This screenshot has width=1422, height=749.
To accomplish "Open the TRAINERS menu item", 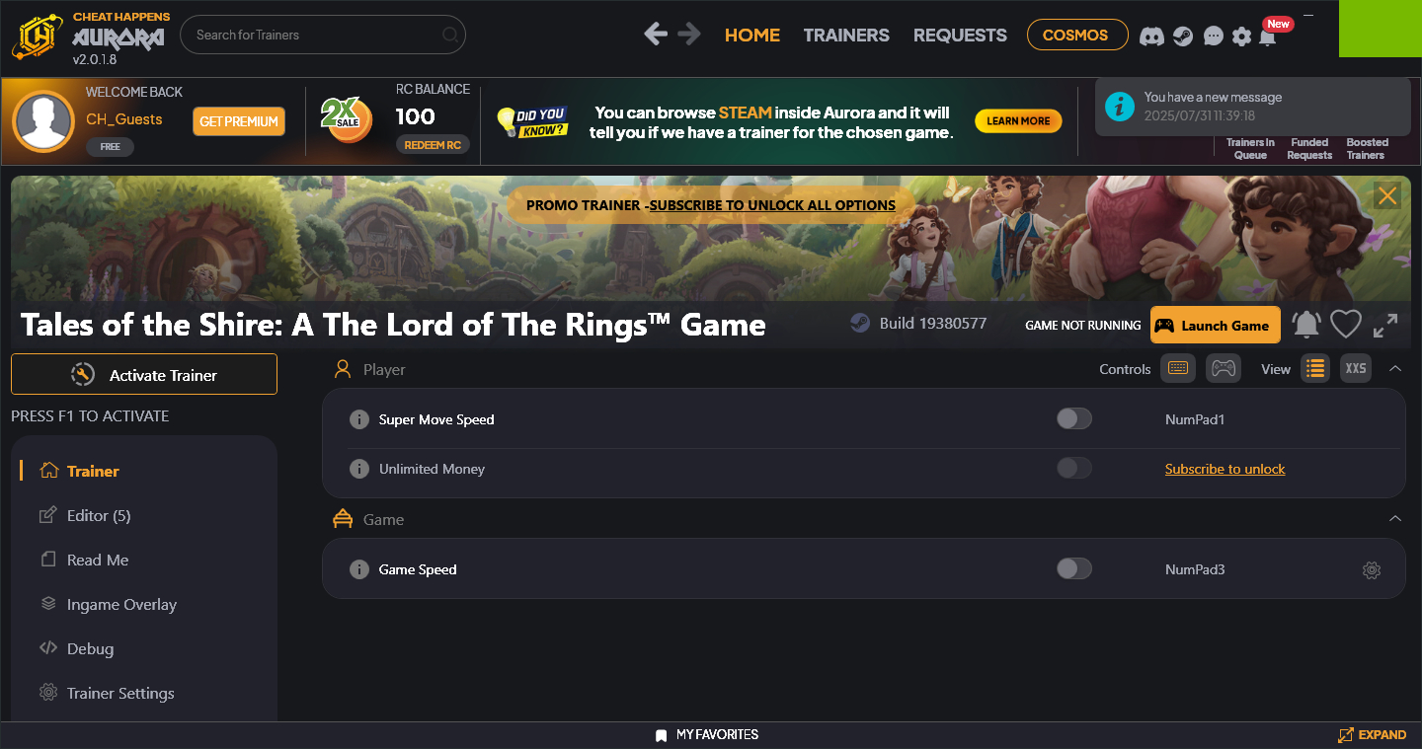I will [846, 35].
